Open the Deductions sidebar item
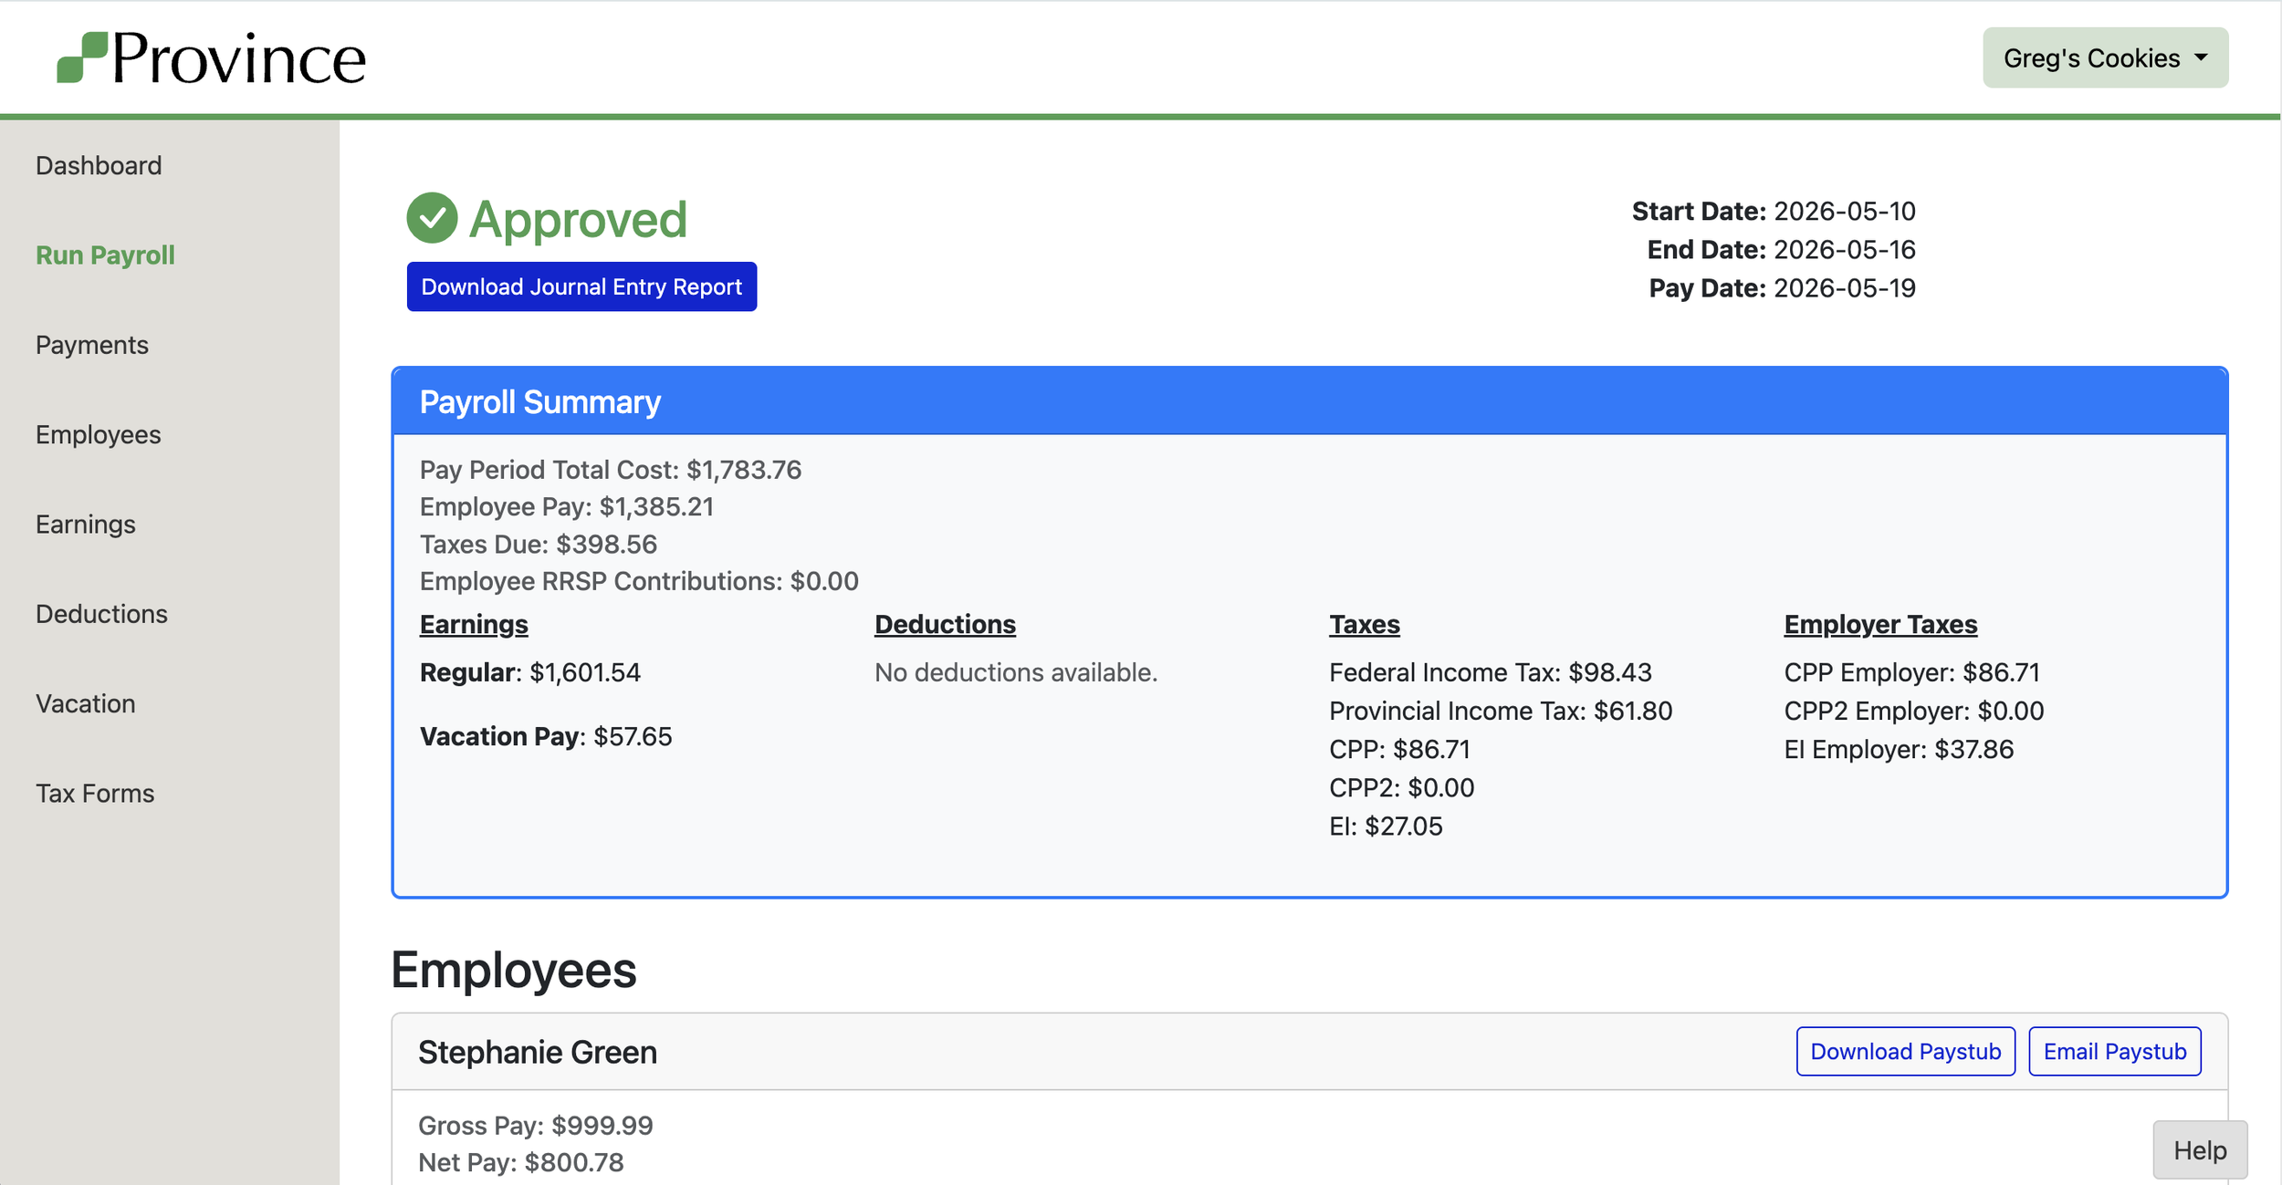 [x=101, y=614]
